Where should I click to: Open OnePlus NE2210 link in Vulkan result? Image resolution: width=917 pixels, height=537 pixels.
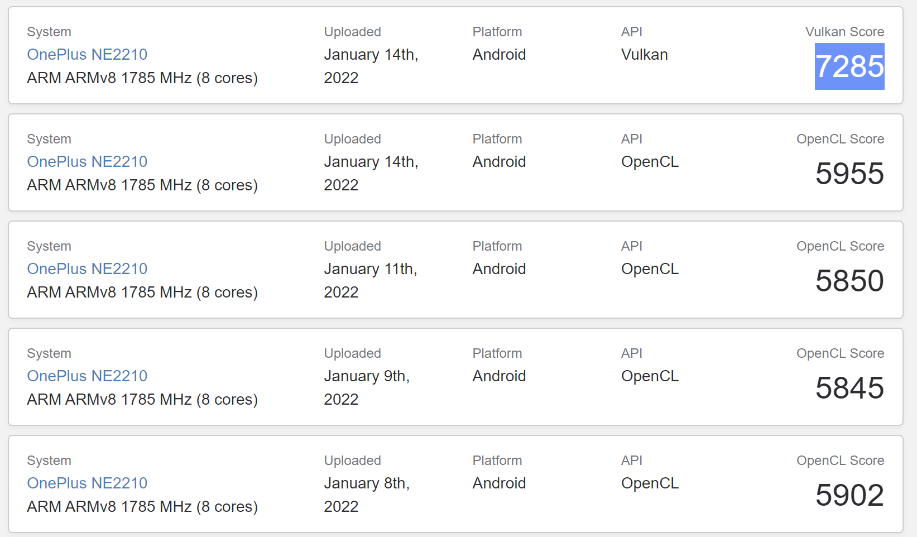tap(87, 55)
